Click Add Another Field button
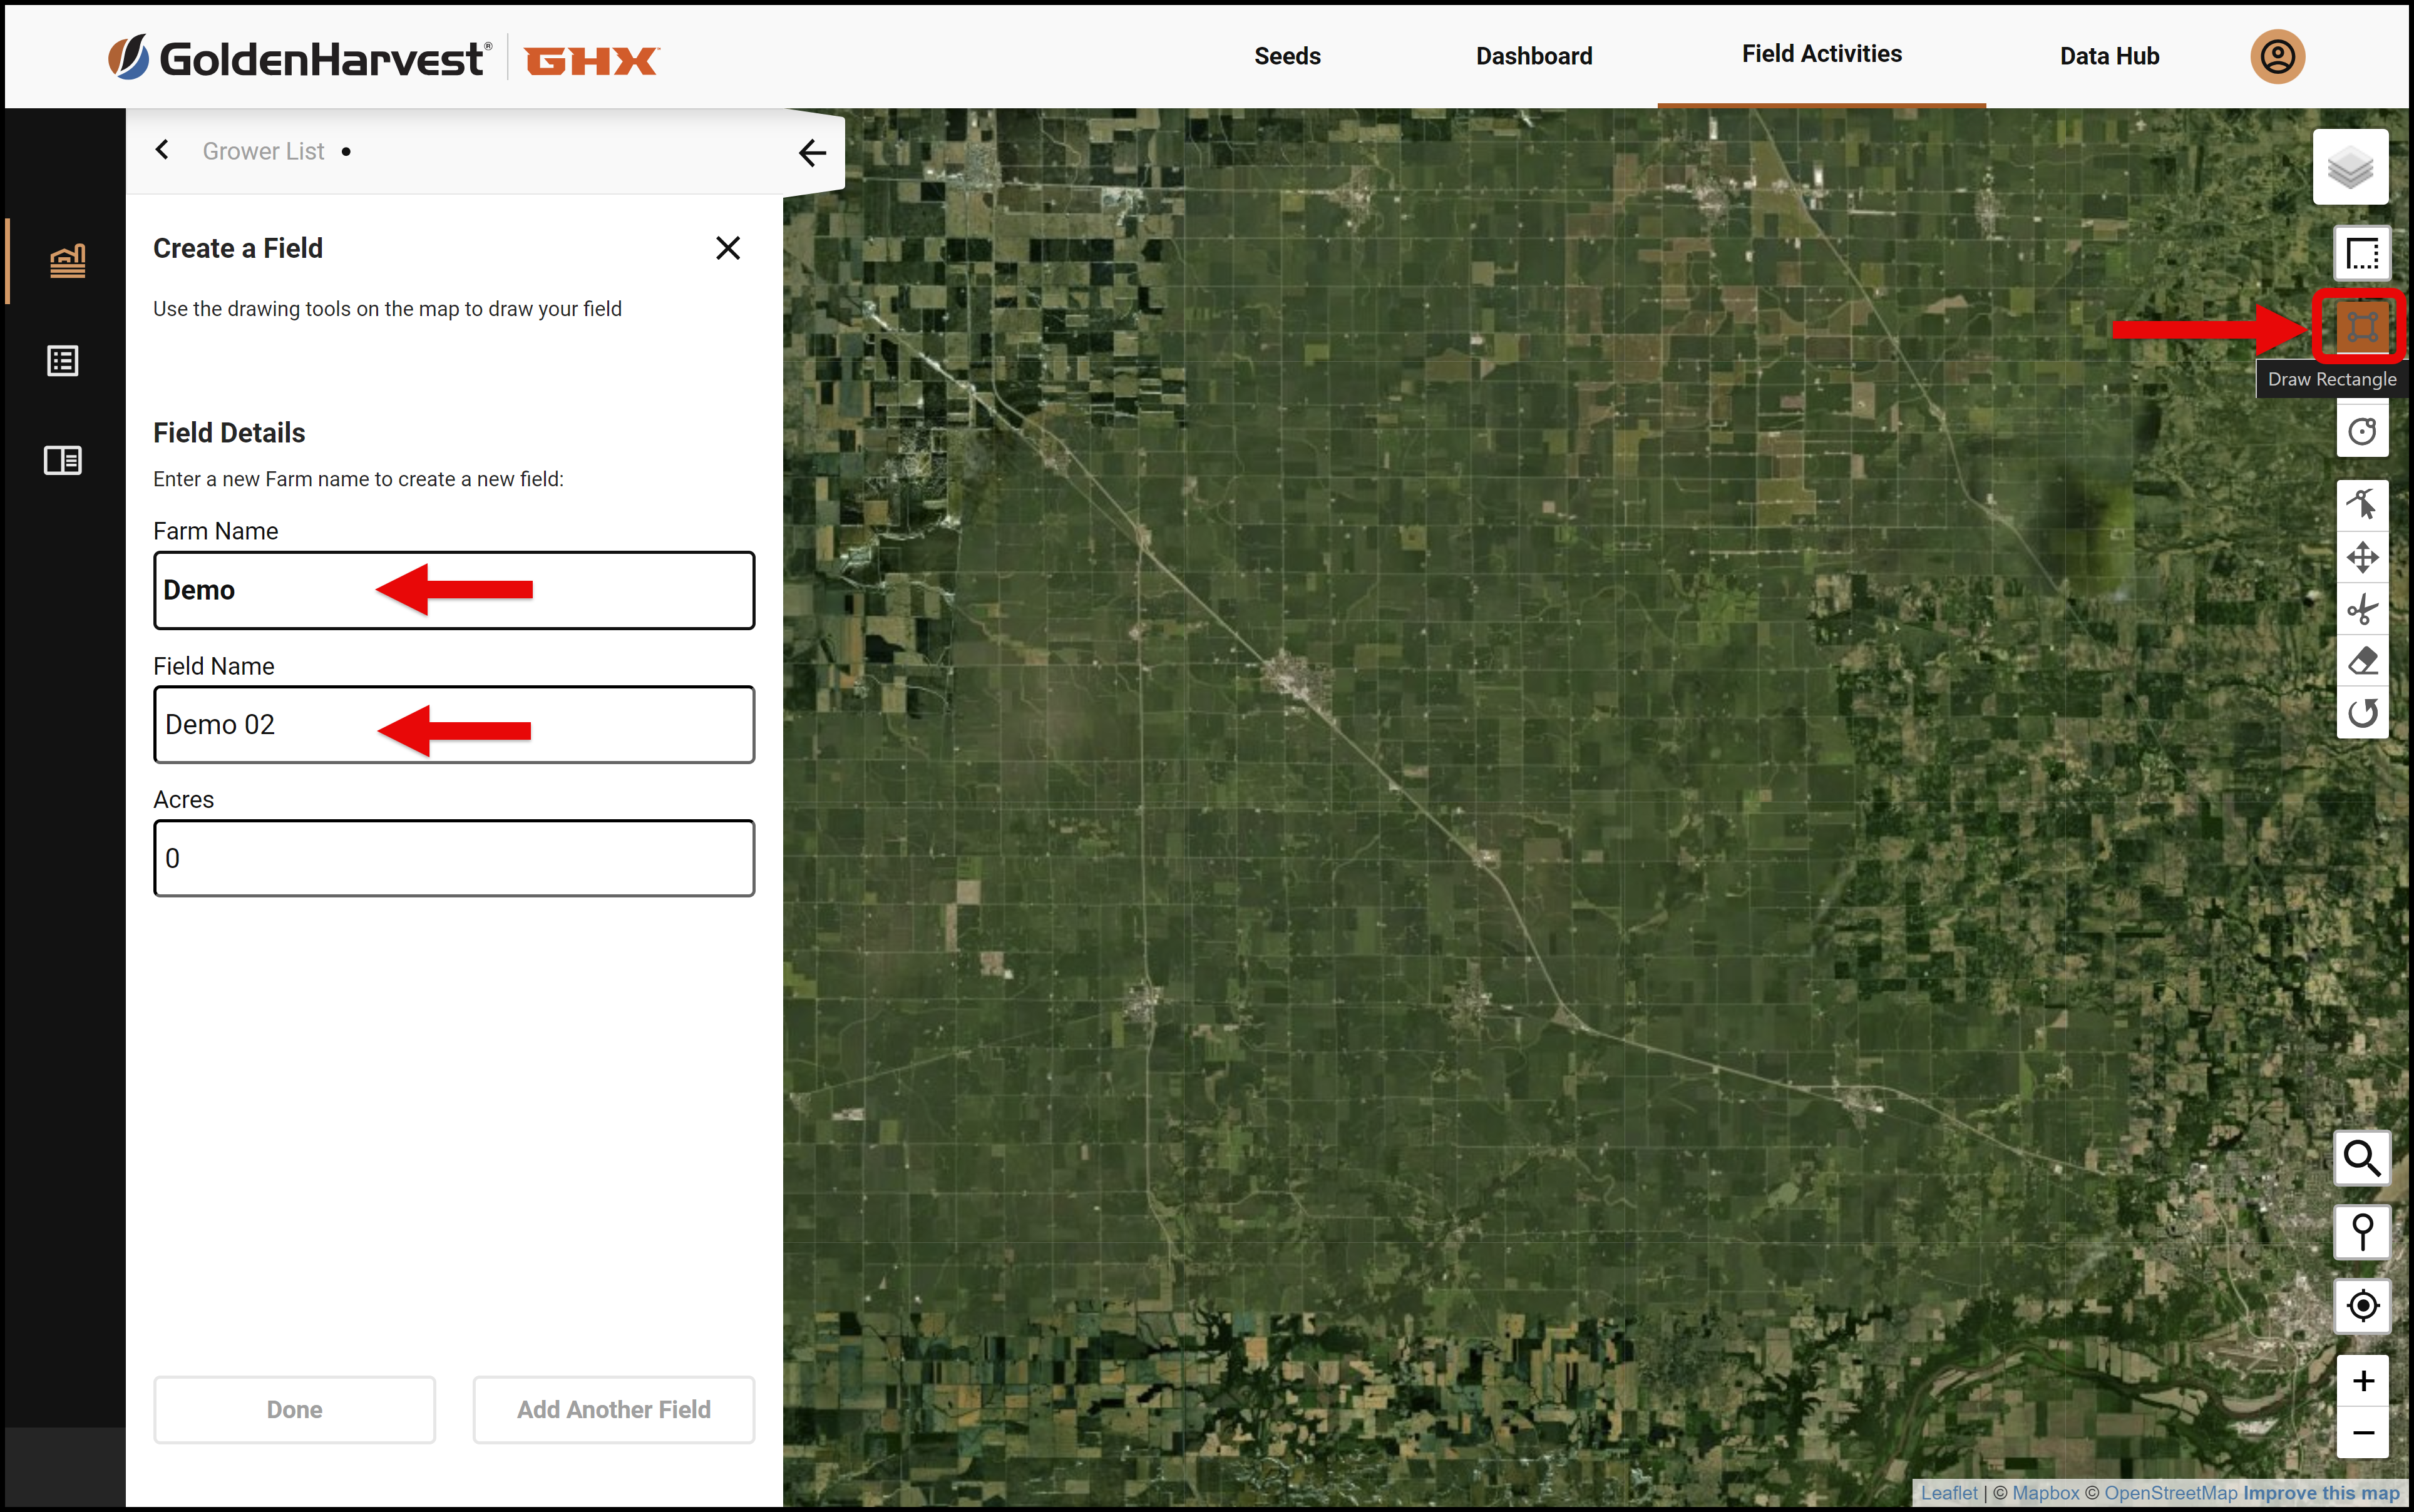This screenshot has width=2414, height=1512. (x=614, y=1409)
